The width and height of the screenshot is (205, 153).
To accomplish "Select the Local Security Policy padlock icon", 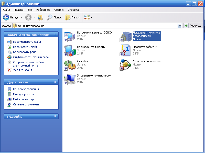I will point(125,37).
